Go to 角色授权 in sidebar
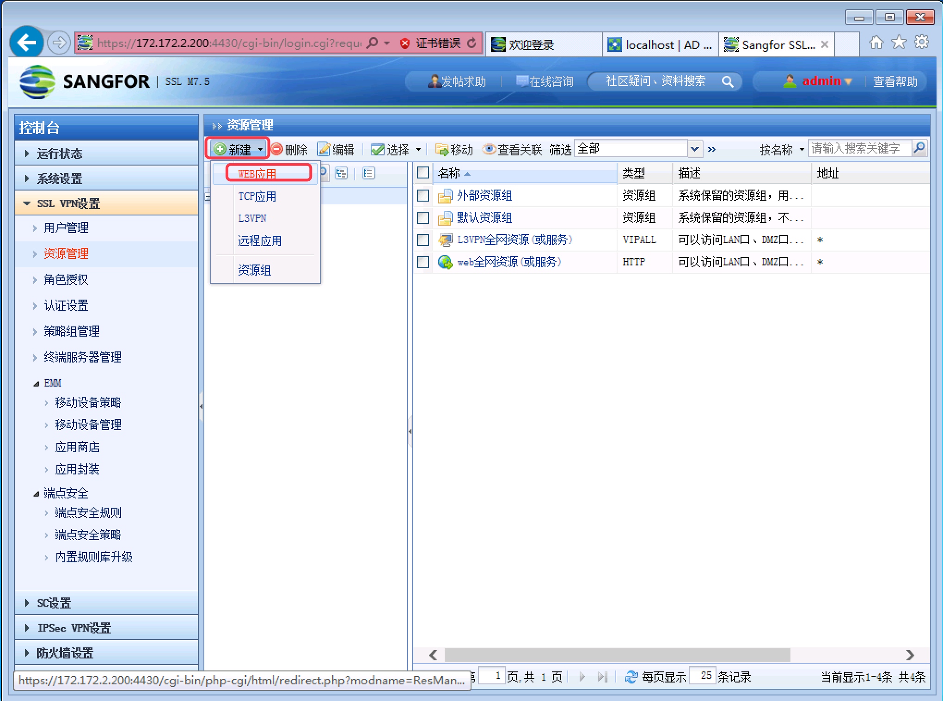This screenshot has height=701, width=943. 66,279
